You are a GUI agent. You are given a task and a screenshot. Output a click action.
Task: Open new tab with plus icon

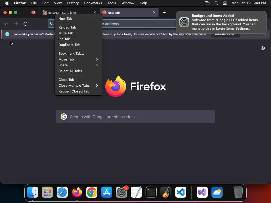[x=164, y=13]
